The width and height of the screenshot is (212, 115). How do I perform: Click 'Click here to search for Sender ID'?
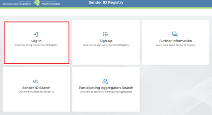pyautogui.click(x=36, y=92)
